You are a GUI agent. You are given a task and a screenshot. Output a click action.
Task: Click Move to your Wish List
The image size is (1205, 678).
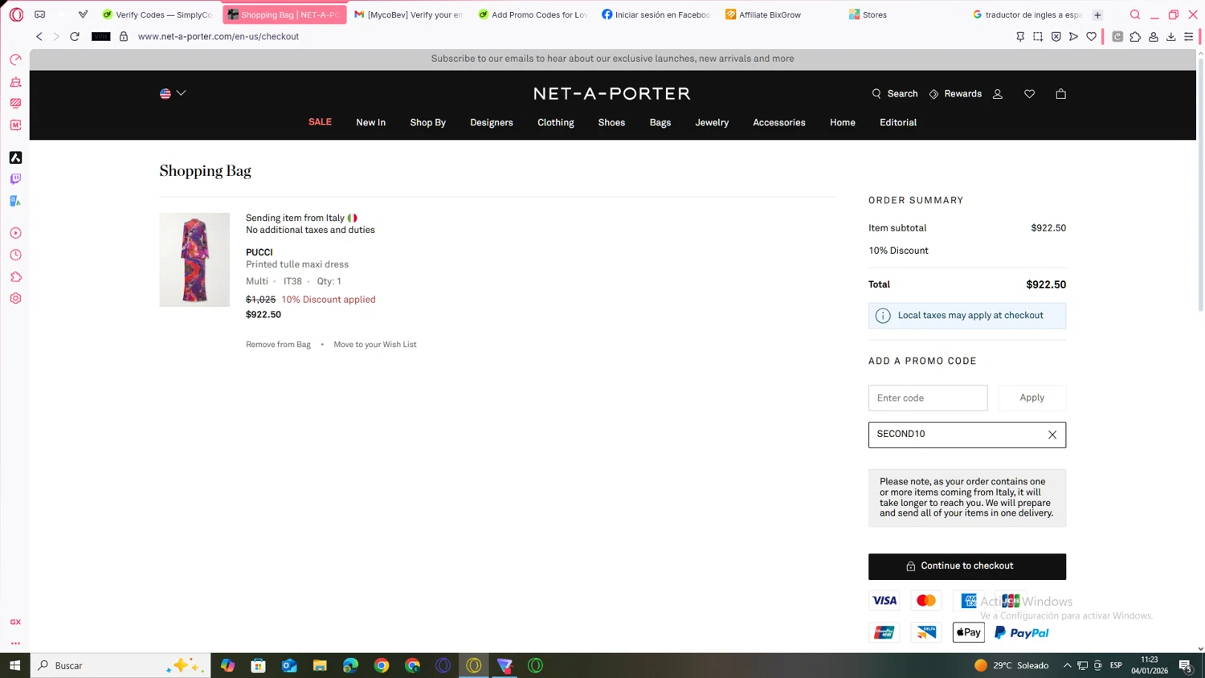375,345
